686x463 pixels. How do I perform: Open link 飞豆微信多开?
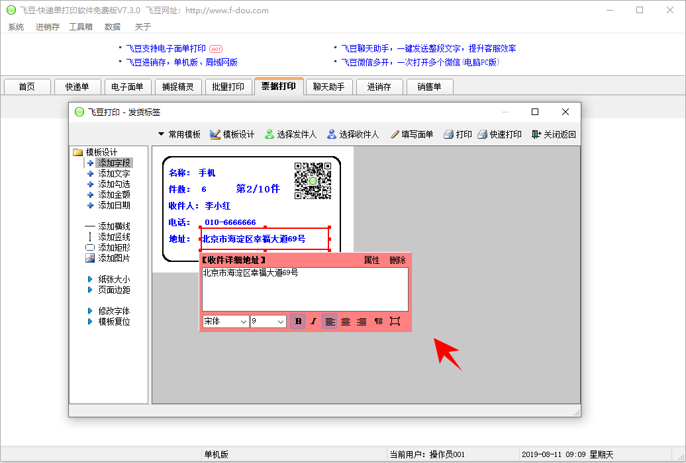[420, 63]
